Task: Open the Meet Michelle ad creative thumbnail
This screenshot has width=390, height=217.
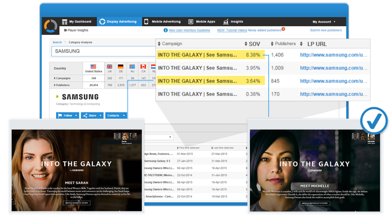Action: [315, 170]
